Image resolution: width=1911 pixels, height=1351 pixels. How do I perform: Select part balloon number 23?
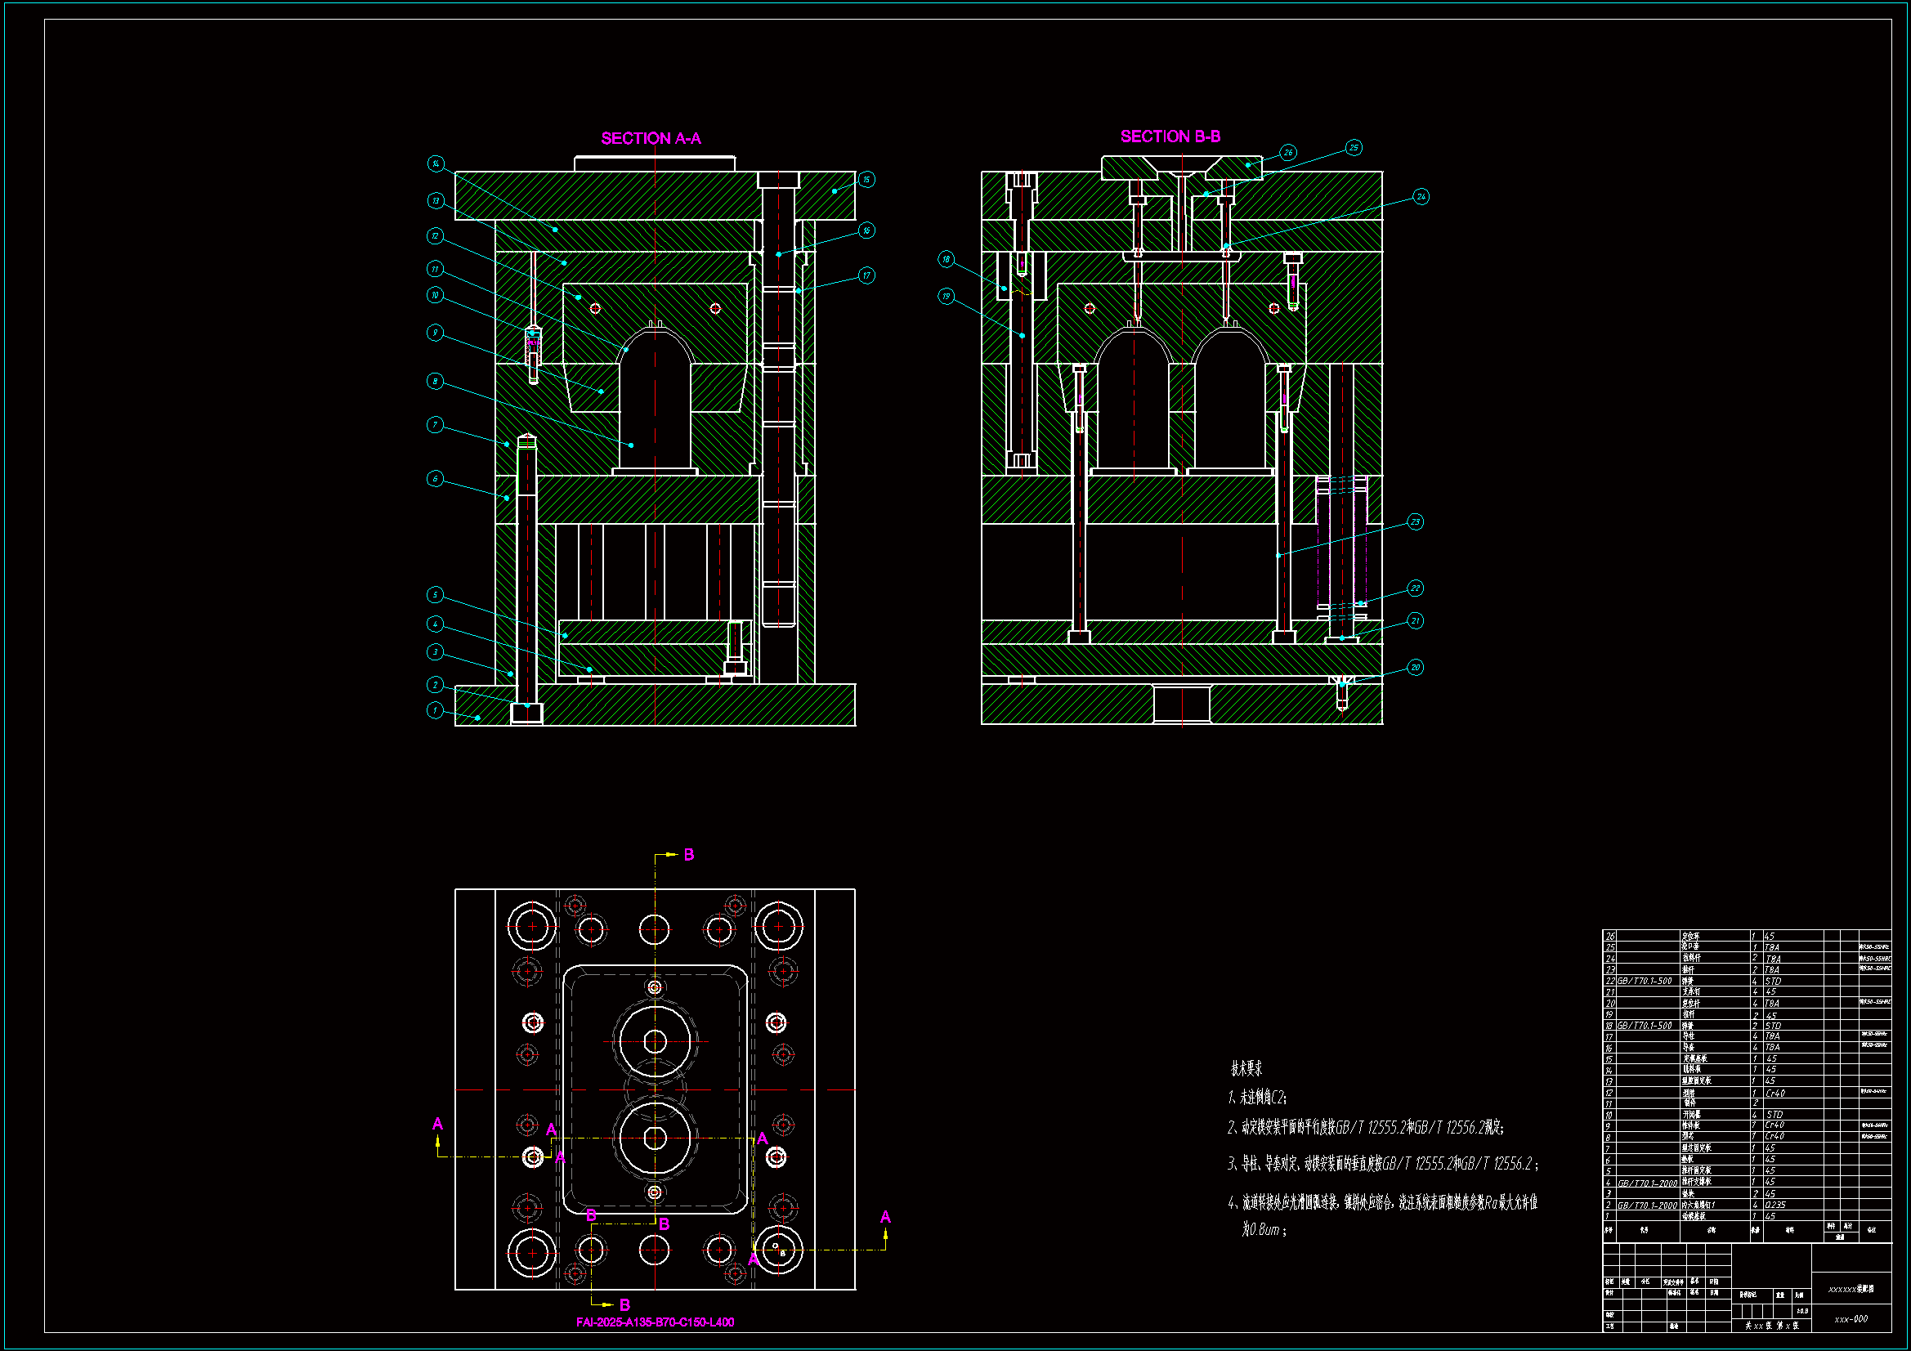tap(1415, 522)
